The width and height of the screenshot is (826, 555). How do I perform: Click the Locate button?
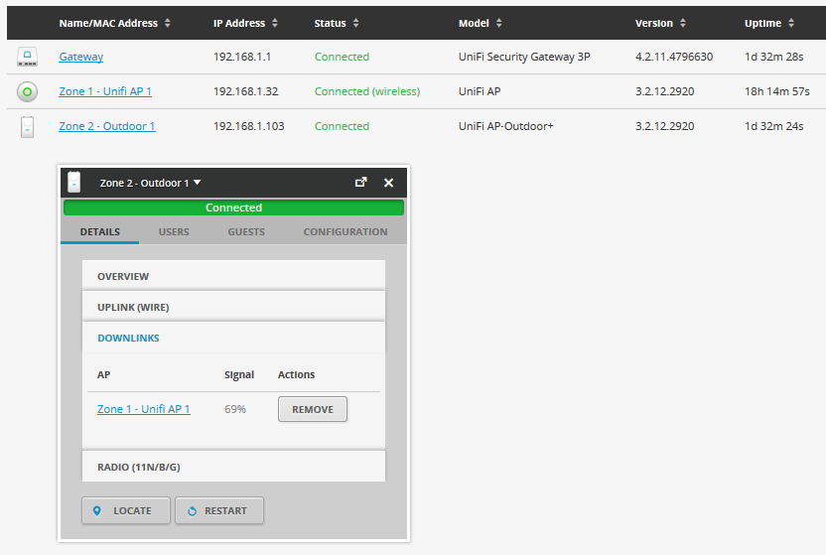click(x=126, y=510)
